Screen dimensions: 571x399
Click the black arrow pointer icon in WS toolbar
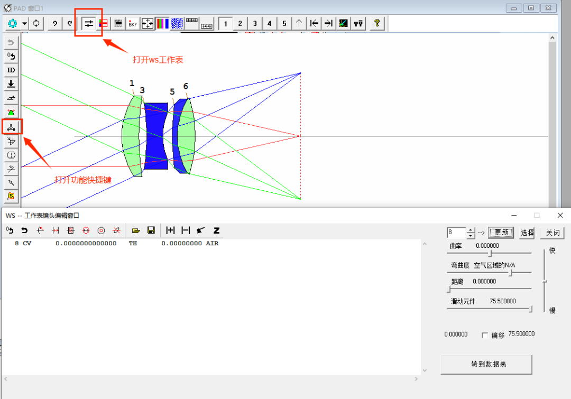pyautogui.click(x=201, y=230)
